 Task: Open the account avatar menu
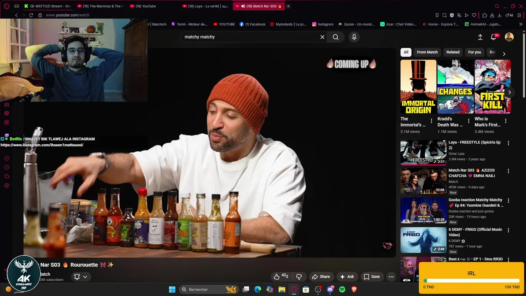point(509,37)
